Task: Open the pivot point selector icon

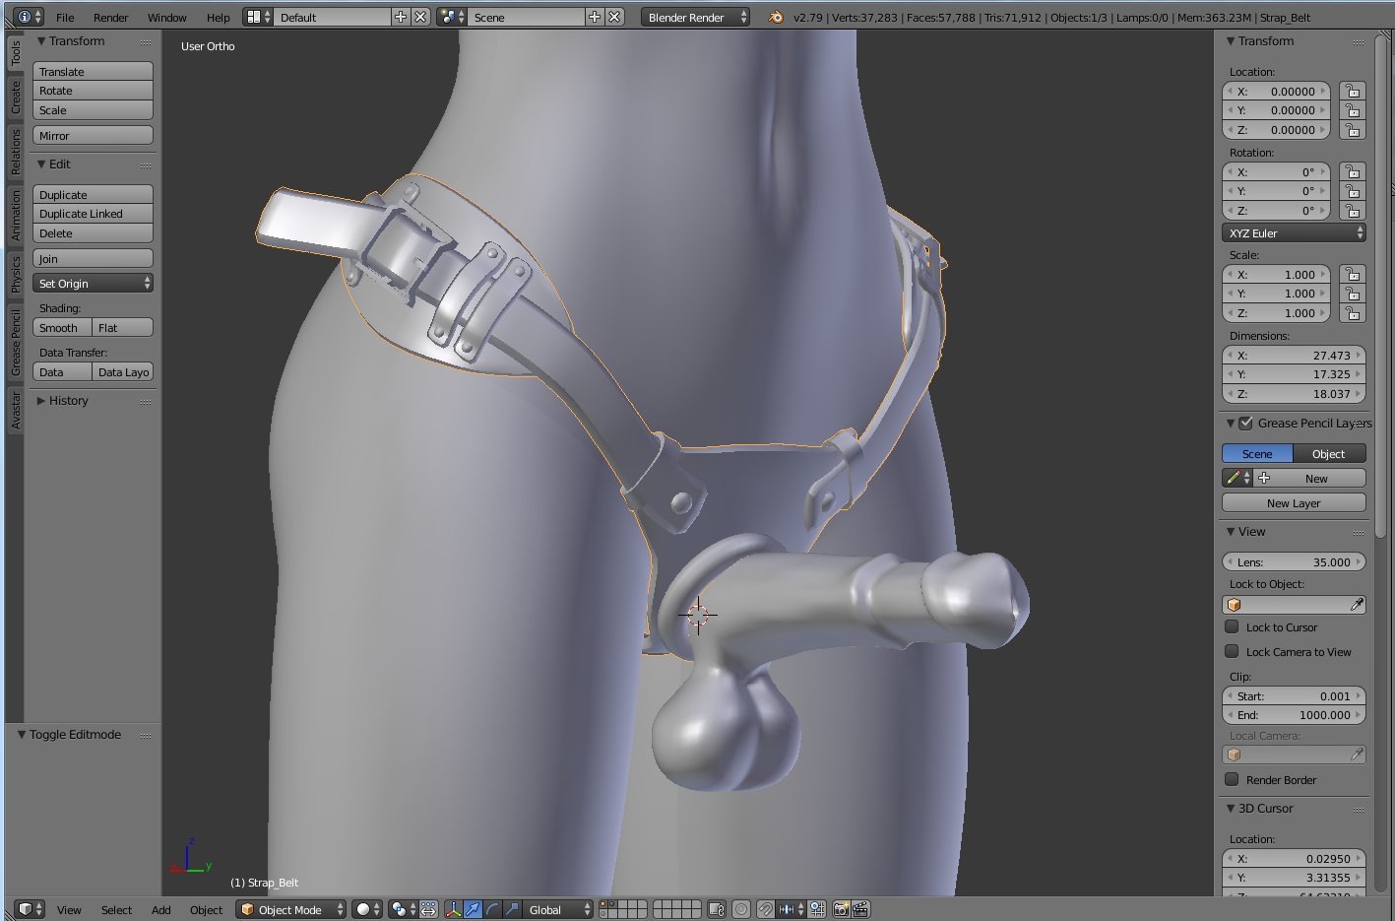Action: click(x=403, y=909)
